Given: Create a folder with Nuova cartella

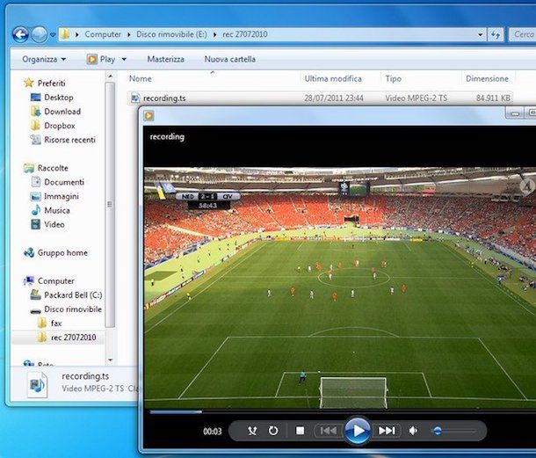Looking at the screenshot, I should point(229,59).
